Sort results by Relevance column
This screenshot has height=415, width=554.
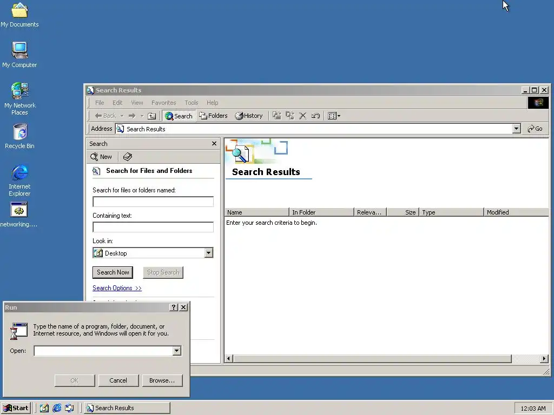click(370, 212)
